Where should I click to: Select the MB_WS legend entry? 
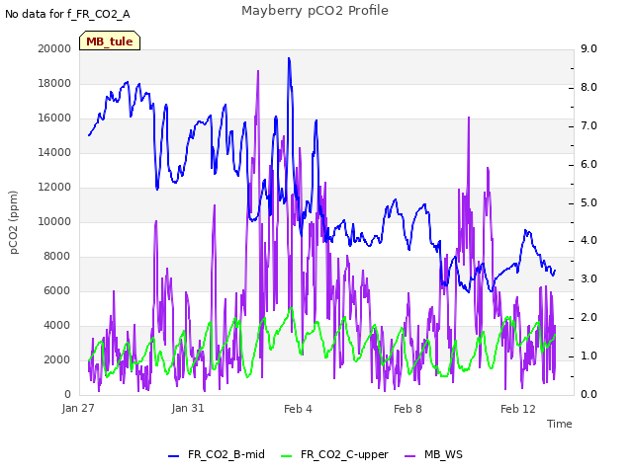433,454
